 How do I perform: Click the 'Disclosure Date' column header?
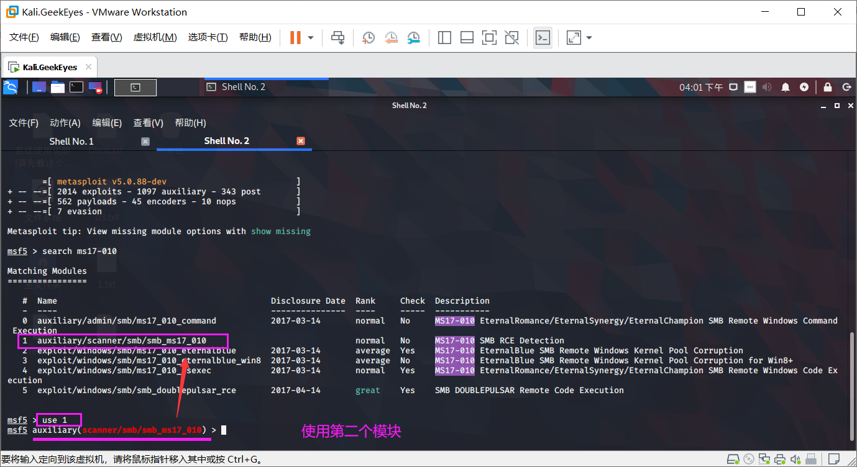[308, 301]
